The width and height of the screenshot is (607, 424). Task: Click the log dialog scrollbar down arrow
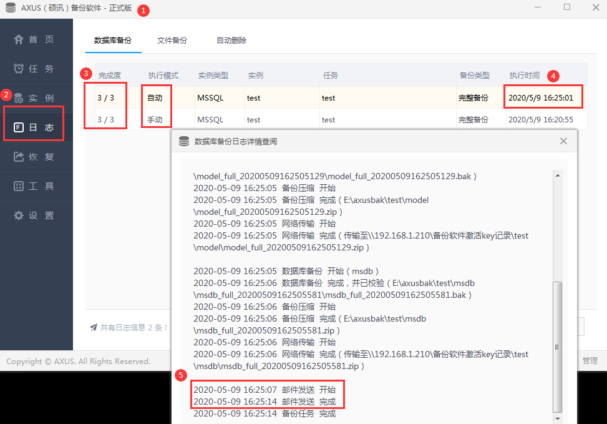point(558,418)
